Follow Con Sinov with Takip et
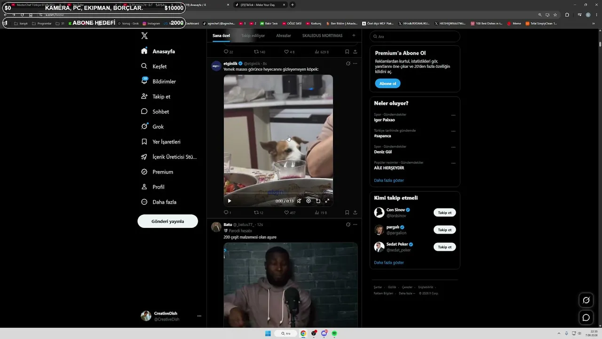 pos(444,213)
